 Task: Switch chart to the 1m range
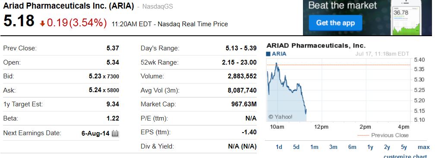(x=314, y=147)
